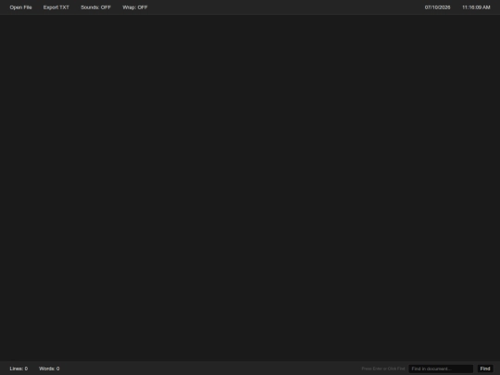
Task: Open a file with Open File
Action: 20,7
